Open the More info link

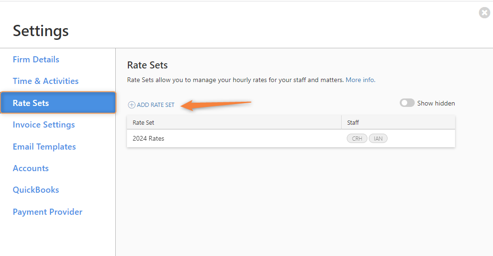pos(360,80)
